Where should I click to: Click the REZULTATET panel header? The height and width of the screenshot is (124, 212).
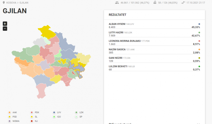[x=154, y=15]
